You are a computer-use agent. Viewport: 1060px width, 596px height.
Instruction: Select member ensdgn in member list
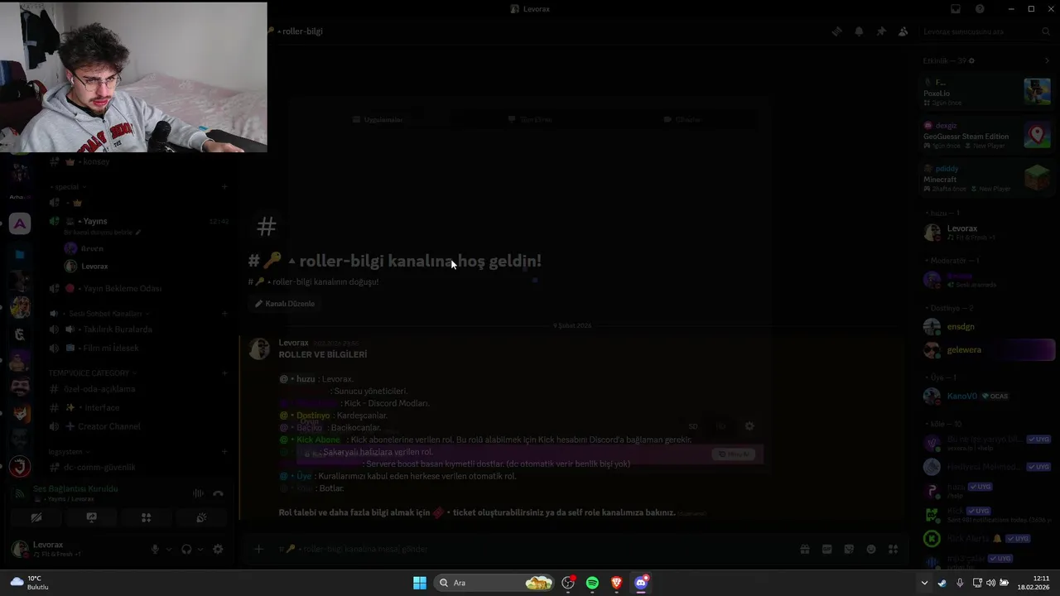(x=987, y=326)
